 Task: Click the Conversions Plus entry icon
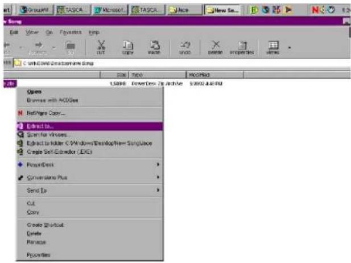click(x=20, y=178)
